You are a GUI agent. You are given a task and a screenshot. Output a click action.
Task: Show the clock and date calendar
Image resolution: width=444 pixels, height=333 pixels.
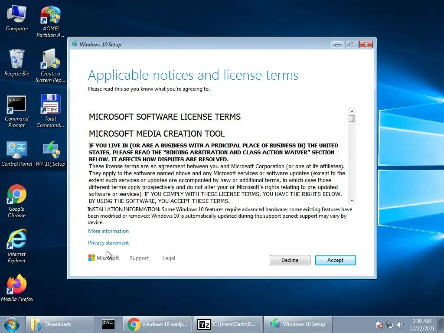[421, 325]
